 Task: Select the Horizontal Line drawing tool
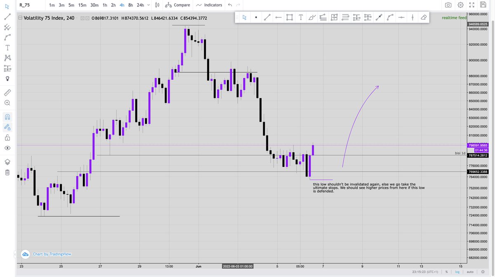(x=278, y=17)
